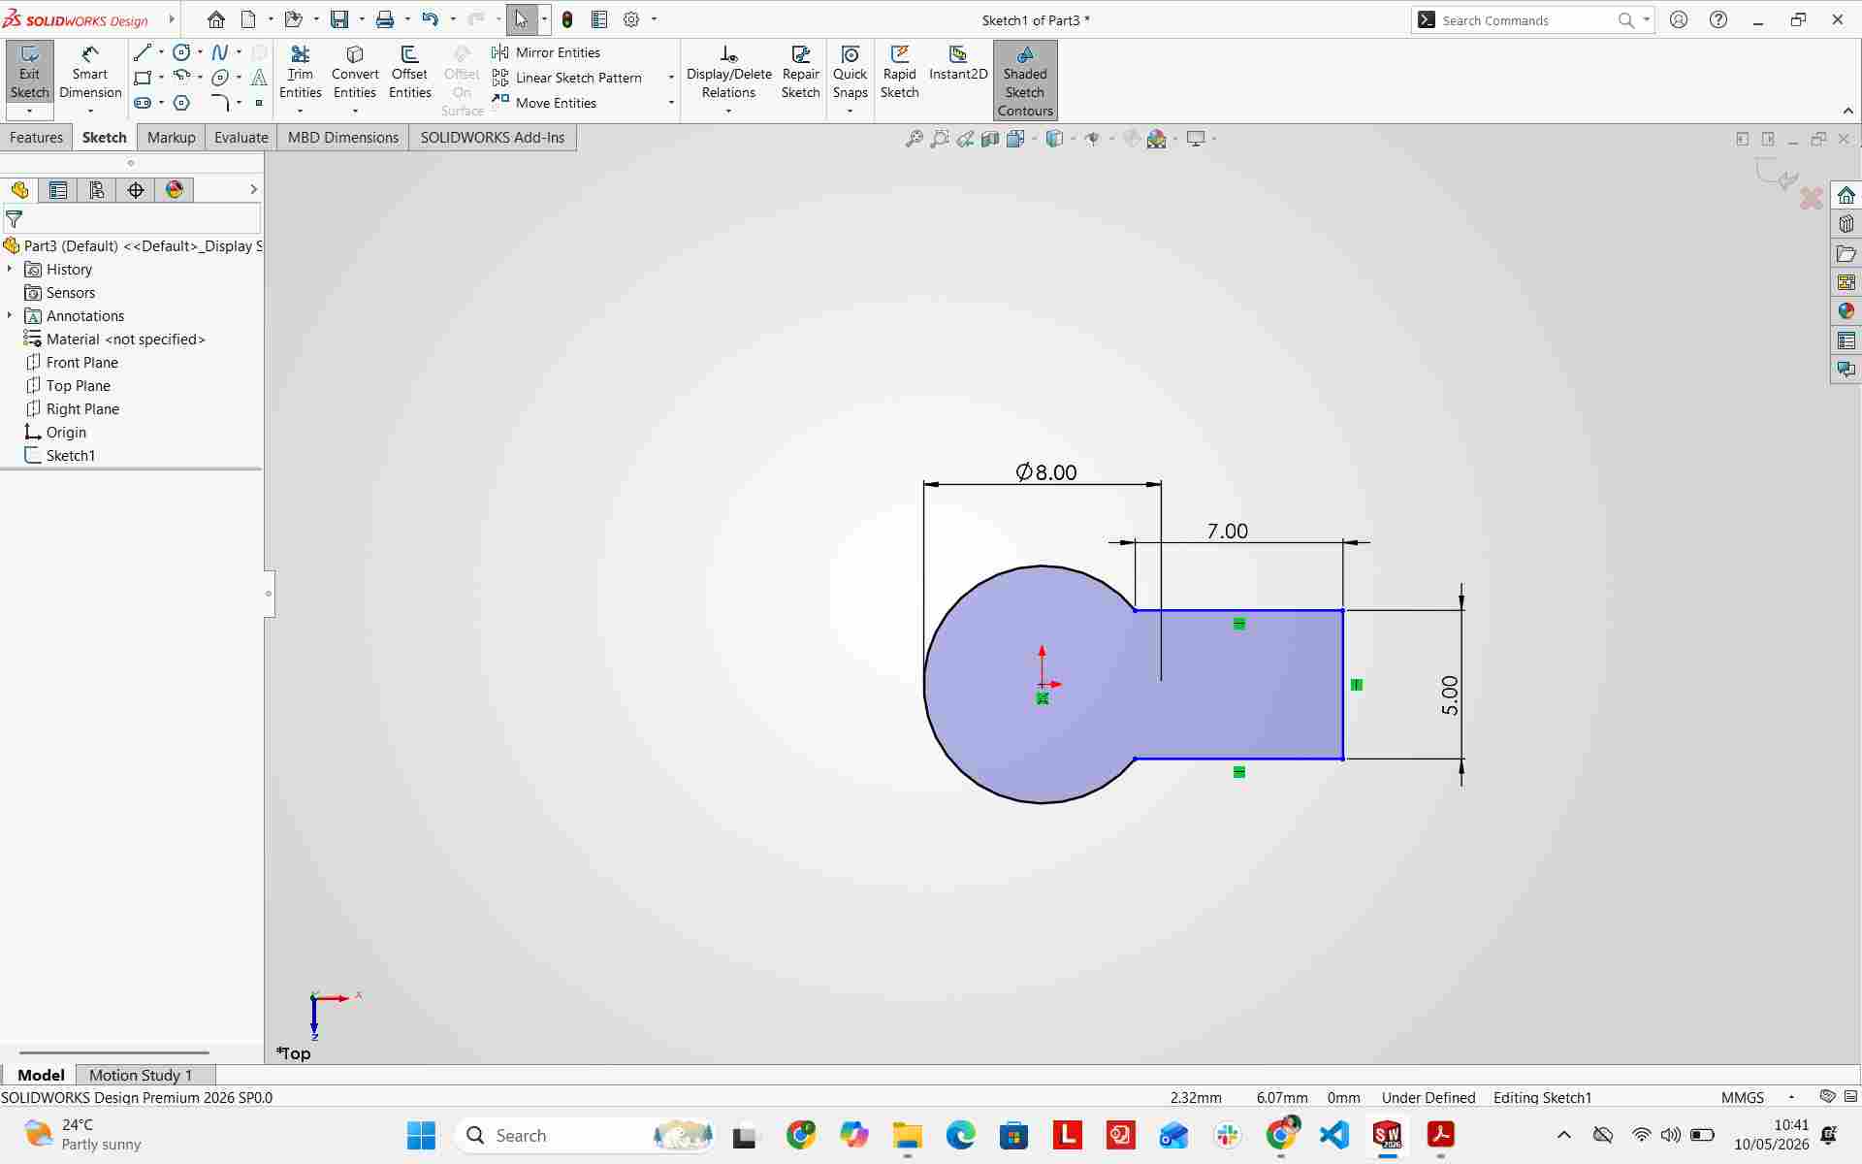Screen dimensions: 1862x1164
Task: Click the feature tree filter field
Action: pyautogui.click(x=132, y=219)
